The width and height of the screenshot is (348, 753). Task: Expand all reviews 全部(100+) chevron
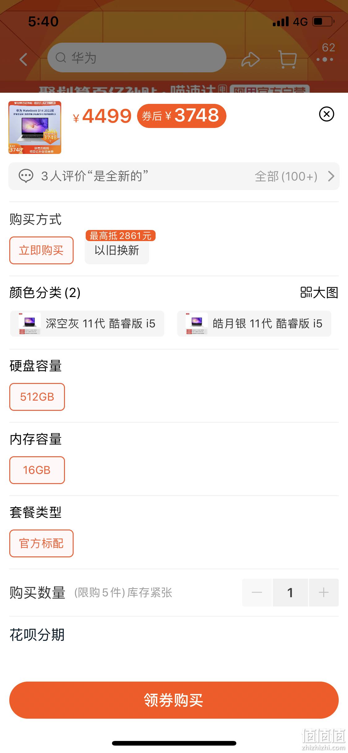point(331,176)
